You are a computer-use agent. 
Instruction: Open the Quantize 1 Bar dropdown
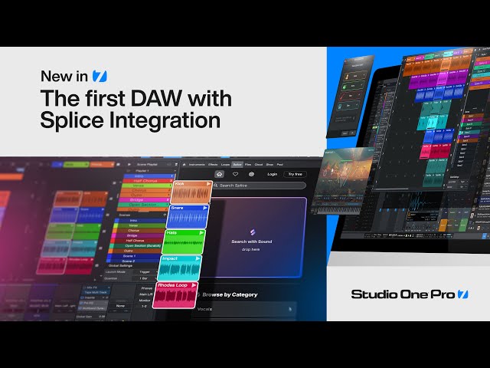click(x=144, y=278)
